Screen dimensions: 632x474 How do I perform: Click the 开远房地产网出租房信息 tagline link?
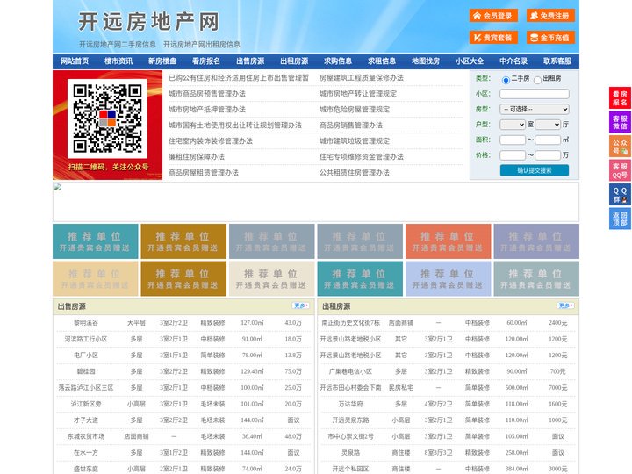202,45
